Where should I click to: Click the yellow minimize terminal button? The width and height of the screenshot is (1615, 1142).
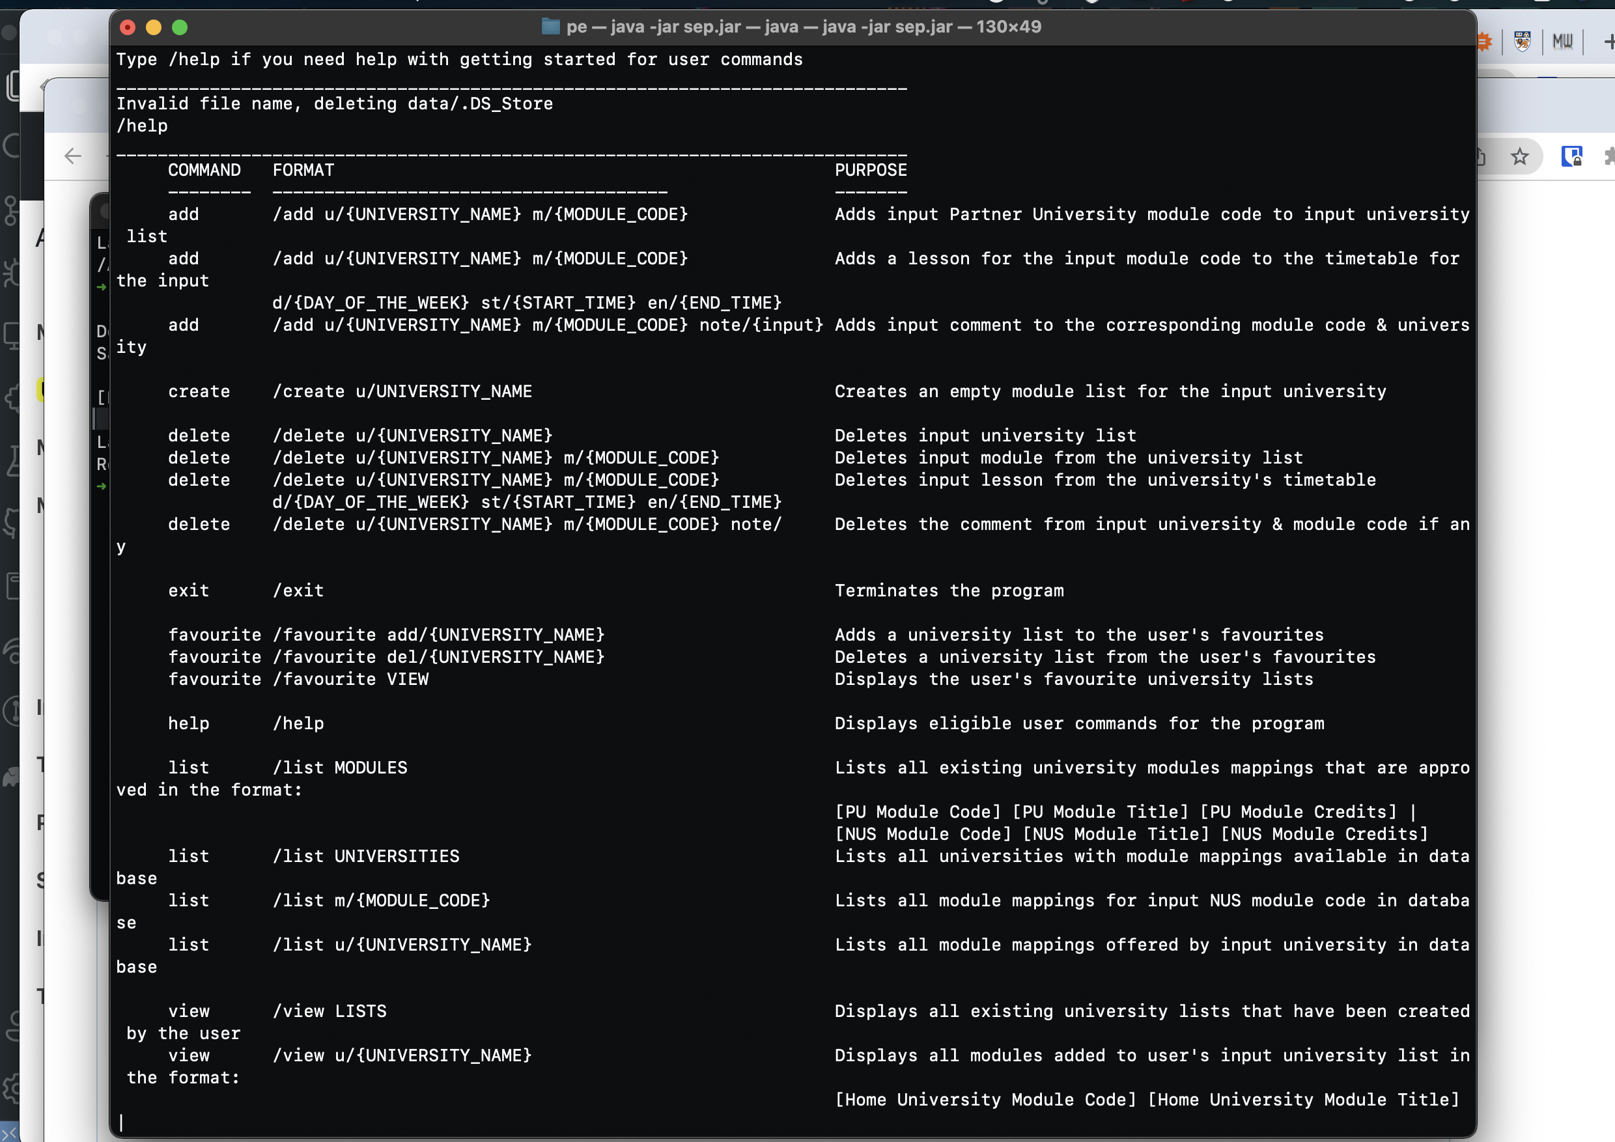pos(153,27)
